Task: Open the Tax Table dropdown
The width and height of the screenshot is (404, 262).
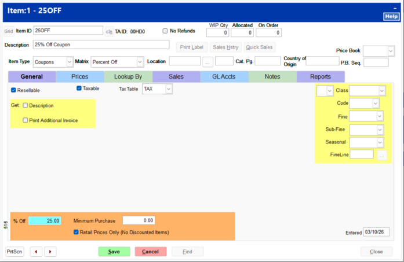Action: tap(169, 89)
